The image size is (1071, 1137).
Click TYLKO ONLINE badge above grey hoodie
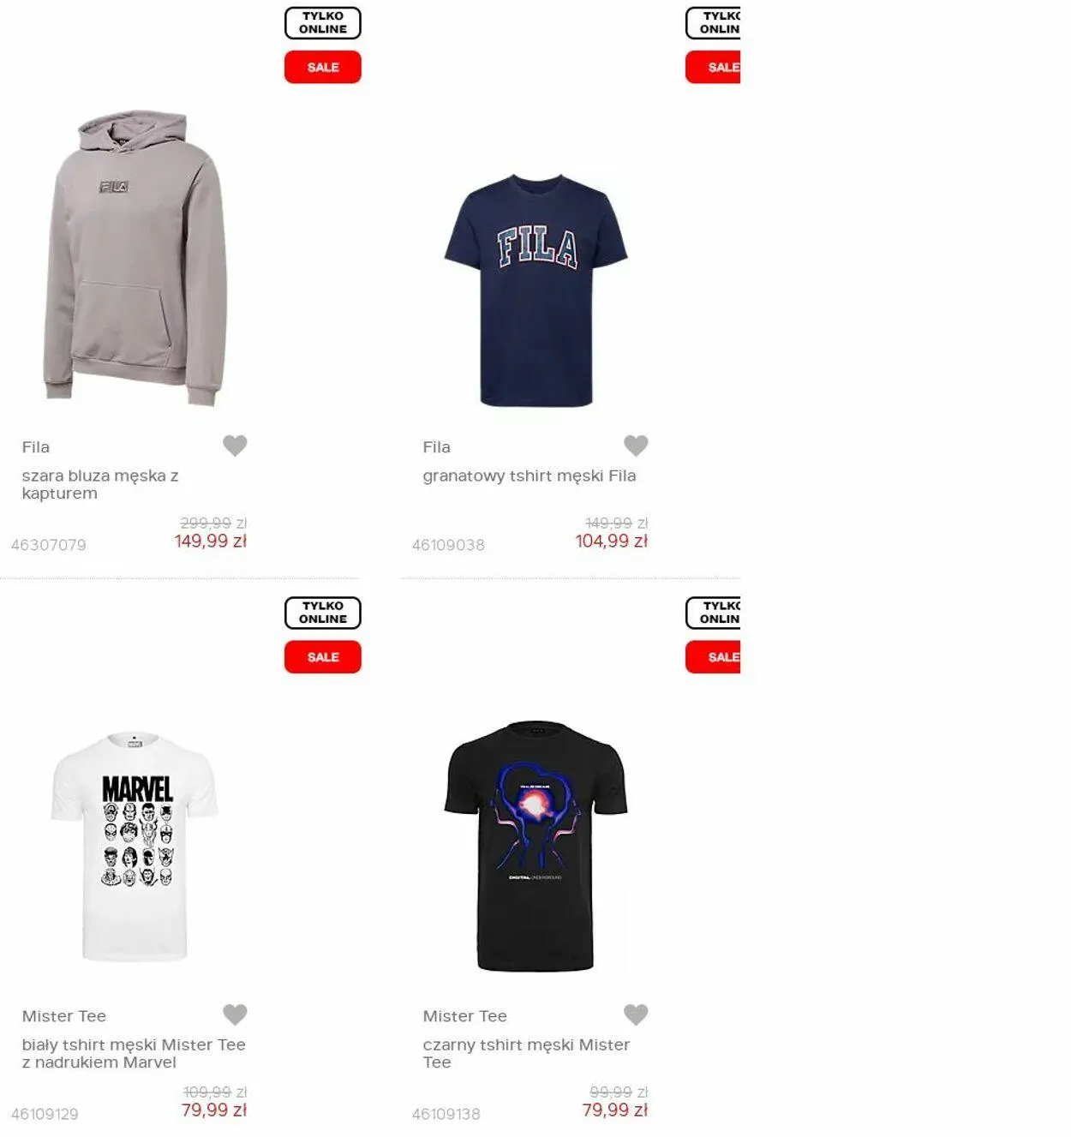tap(323, 23)
